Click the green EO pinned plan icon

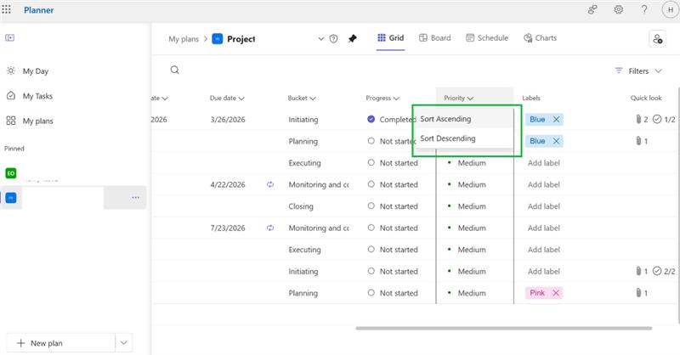(11, 173)
